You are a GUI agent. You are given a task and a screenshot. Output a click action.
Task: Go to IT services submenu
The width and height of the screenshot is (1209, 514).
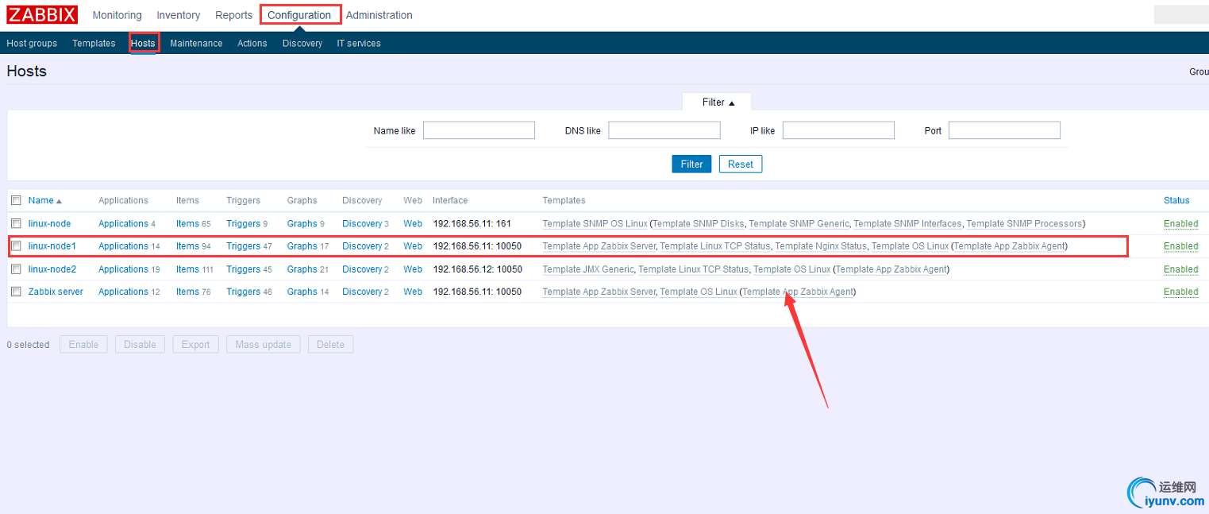[359, 44]
